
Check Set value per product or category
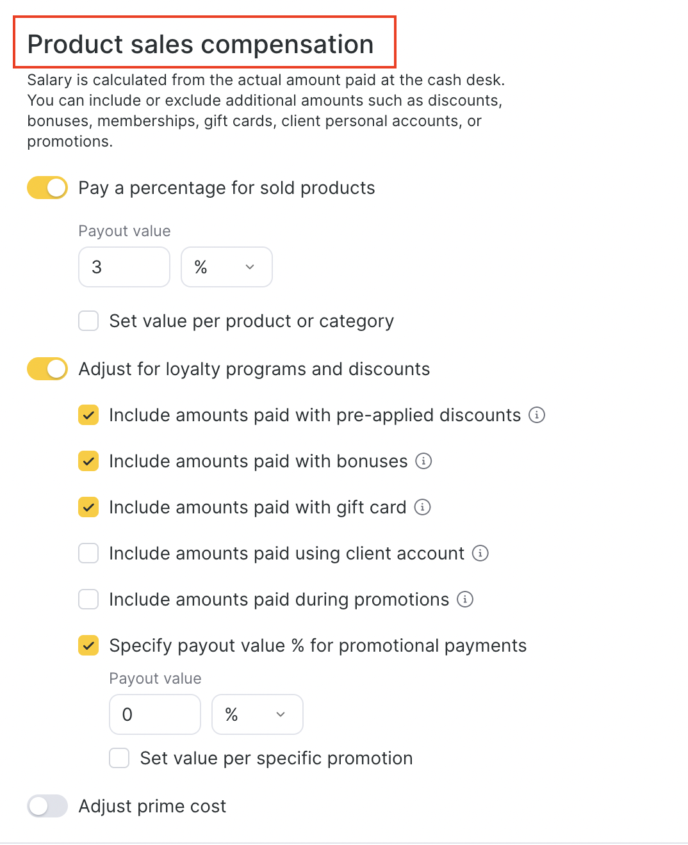(88, 321)
